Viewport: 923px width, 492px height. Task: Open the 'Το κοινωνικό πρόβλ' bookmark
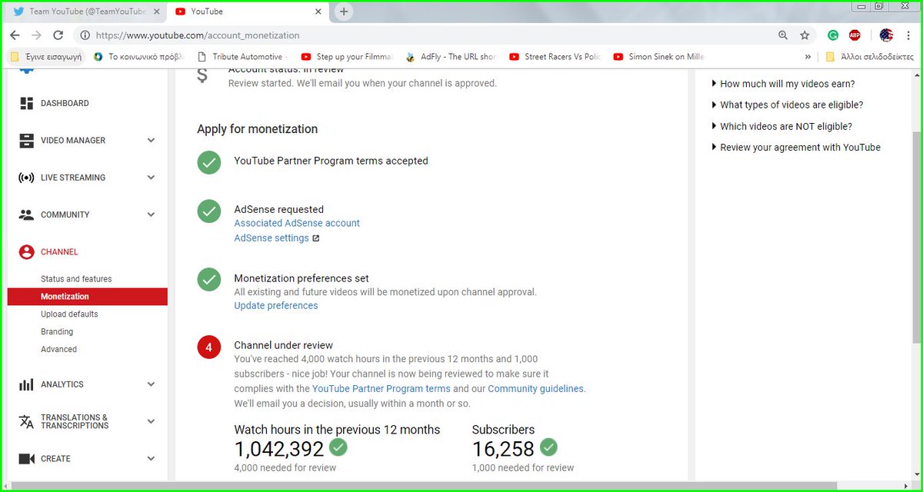(138, 57)
